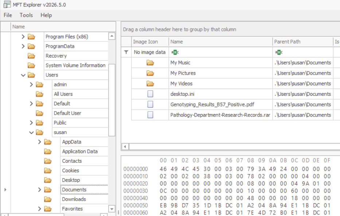Screen dimensions: 340x216
Task: Click file icon for Pathology-Department-Research-Records.rar
Action: click(150, 115)
